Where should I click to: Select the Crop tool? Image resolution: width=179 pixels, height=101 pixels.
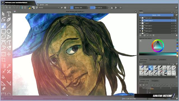pos(3,60)
